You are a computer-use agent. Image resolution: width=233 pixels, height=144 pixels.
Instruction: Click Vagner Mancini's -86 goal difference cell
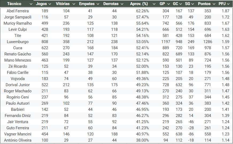pyautogui.click(x=190, y=134)
